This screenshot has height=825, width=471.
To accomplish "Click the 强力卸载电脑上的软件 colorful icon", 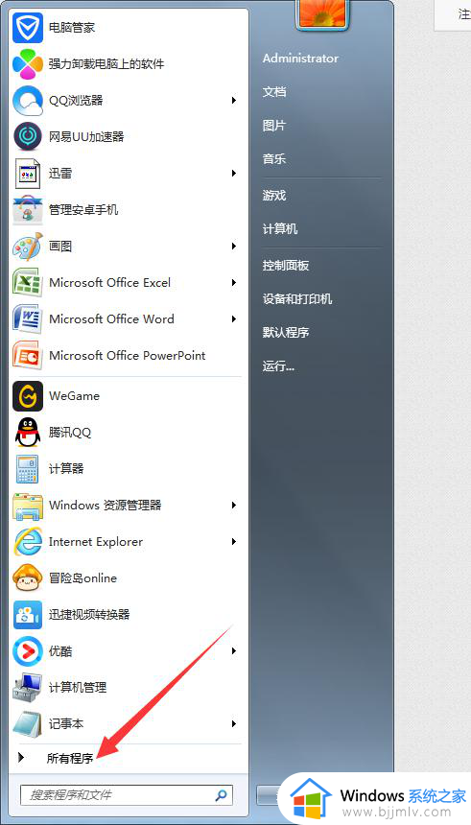I will click(28, 64).
